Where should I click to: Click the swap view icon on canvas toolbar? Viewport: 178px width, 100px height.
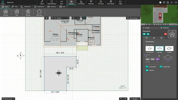[x=47, y=18]
